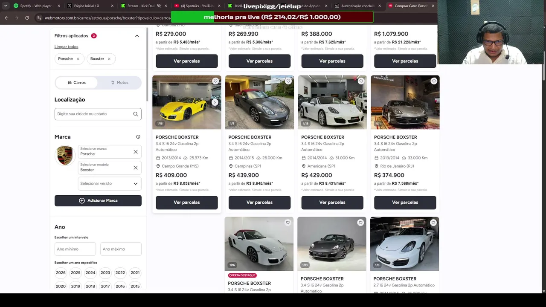Close the Autenticação concluída tab
Screen dimensions: 546x307
tap(380, 6)
